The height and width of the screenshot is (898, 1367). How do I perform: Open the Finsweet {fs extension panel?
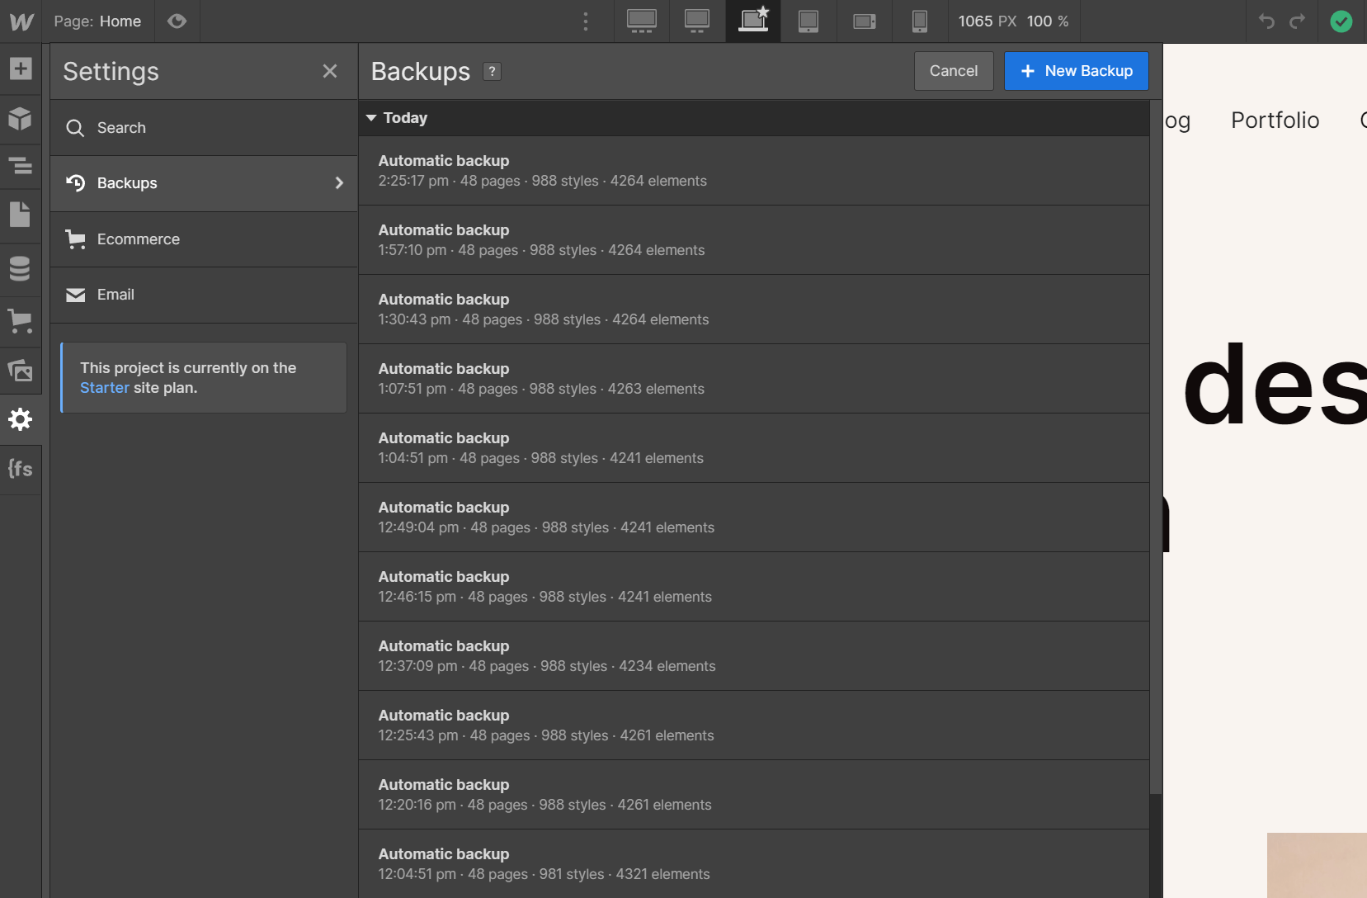[21, 469]
